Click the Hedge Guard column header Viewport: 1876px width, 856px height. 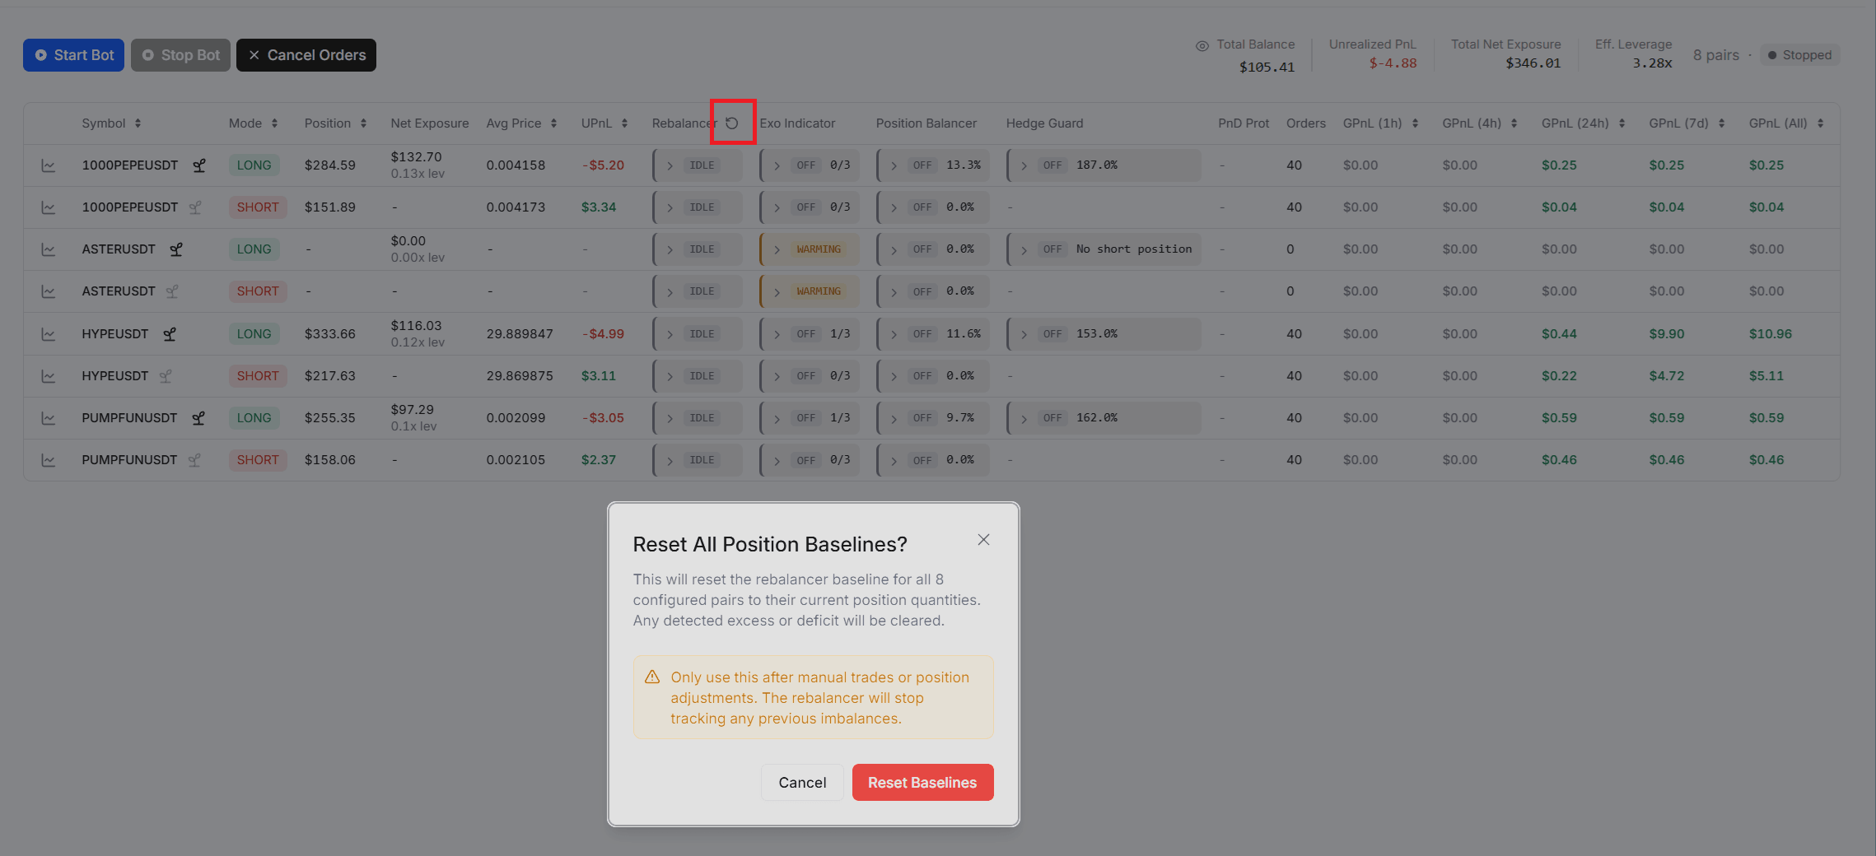pyautogui.click(x=1044, y=123)
